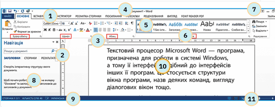Viewport: 275px width, 107px height.
Task: Click КІЛЬКІСТЬ СЛІВ: 48 in status bar
Action: coord(32,99)
